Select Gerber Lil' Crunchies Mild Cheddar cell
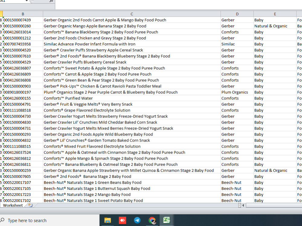Image resolution: width=302 pixels, height=226 pixels. tap(132, 122)
